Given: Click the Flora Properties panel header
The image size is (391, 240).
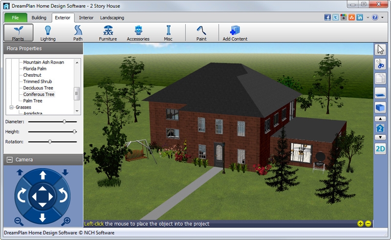Looking at the screenshot, I should (43, 48).
